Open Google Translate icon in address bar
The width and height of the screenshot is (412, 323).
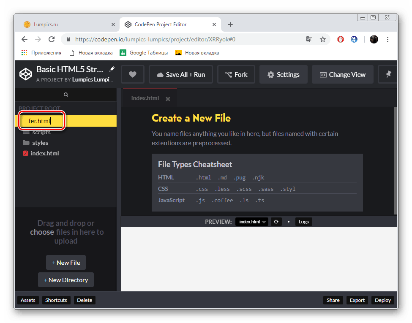click(309, 39)
